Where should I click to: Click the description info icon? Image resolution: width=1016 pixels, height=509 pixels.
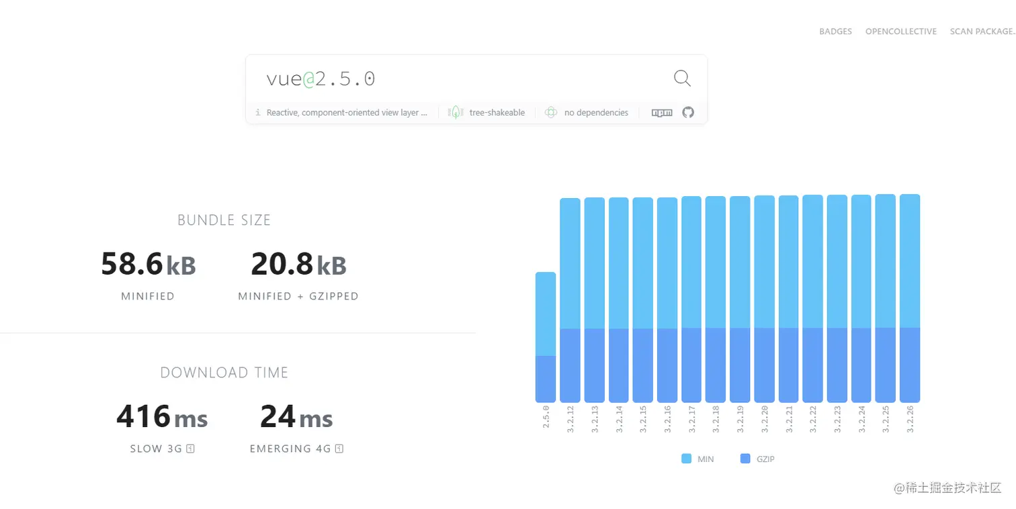click(x=257, y=113)
